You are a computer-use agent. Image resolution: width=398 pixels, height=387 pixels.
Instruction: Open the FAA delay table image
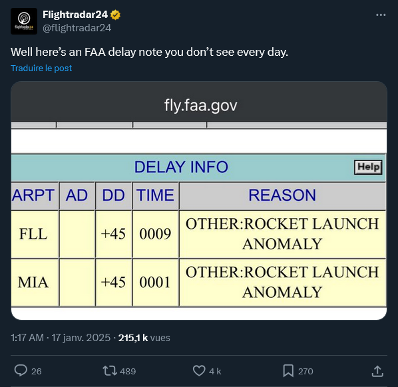coord(199,200)
